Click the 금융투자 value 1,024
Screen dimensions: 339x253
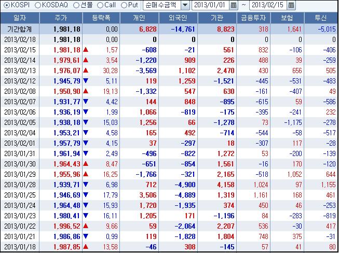(x=261, y=185)
